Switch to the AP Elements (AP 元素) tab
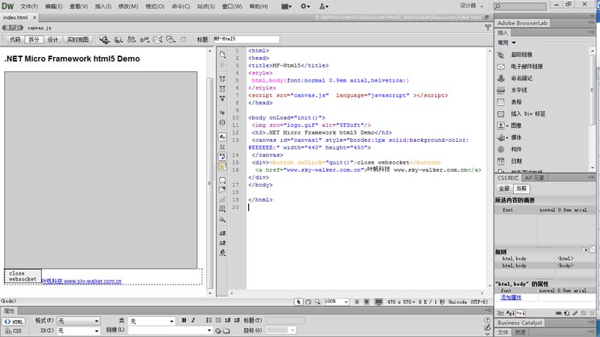Viewport: 600px width, 337px height. (535, 178)
